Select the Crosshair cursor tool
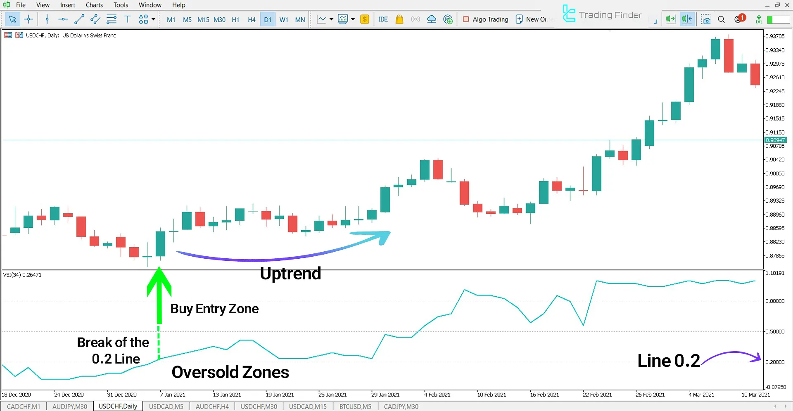The height and width of the screenshot is (411, 793). (28, 19)
